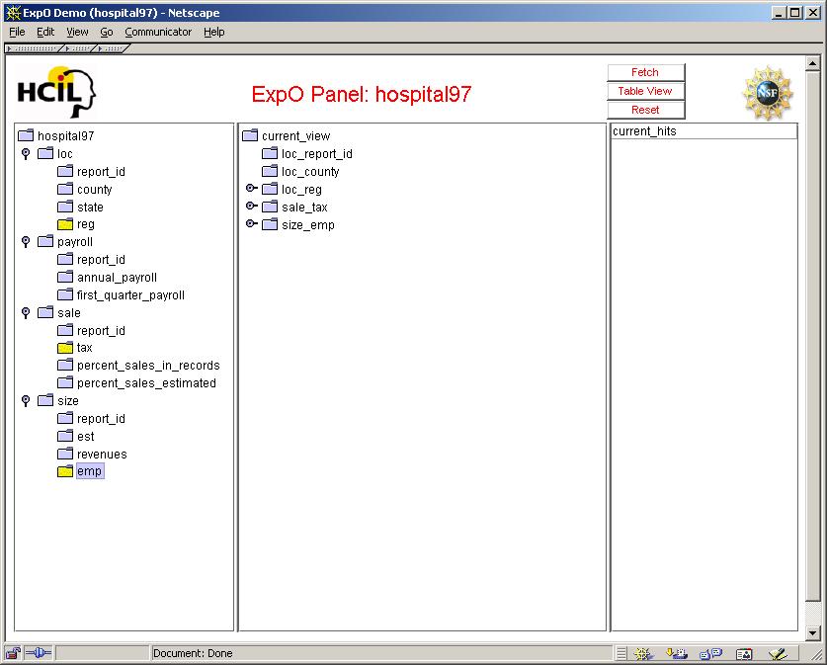
Task: Click the HCIL logo
Action: tap(56, 92)
